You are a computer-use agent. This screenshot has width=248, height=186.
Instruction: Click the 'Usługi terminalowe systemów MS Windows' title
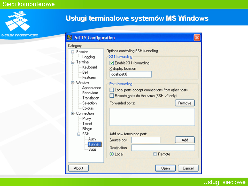tap(137, 18)
